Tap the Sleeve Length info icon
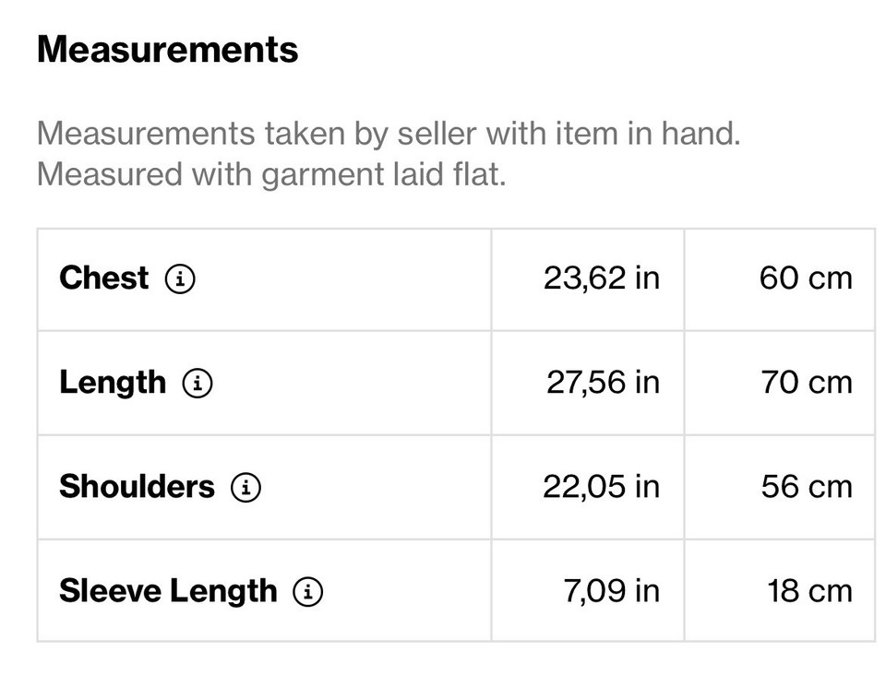886x675 pixels. click(307, 592)
